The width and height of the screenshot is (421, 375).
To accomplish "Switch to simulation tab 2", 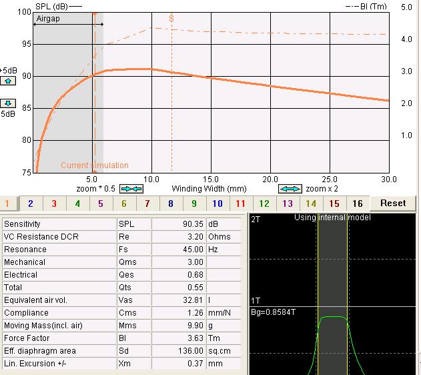I will click(x=31, y=204).
